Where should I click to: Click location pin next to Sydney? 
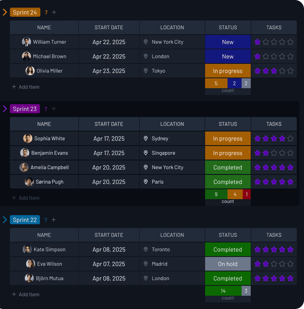click(146, 138)
